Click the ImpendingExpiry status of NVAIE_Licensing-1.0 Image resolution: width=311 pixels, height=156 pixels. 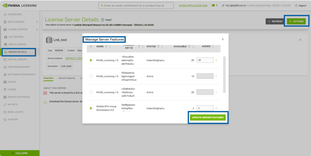[155, 60]
